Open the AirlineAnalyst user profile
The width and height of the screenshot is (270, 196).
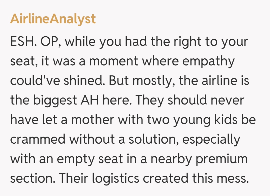(53, 19)
